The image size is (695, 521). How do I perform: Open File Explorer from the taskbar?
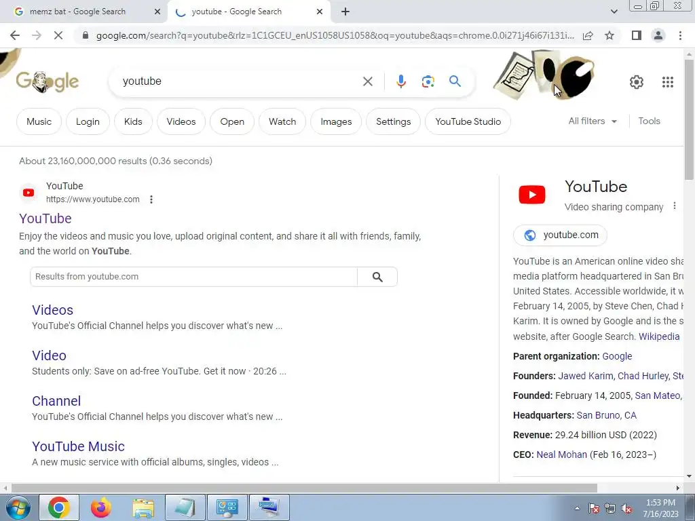pos(144,507)
